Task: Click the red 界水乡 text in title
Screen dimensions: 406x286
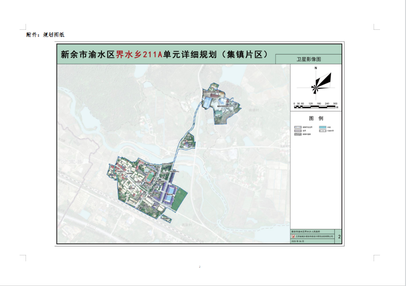Action: pyautogui.click(x=130, y=54)
